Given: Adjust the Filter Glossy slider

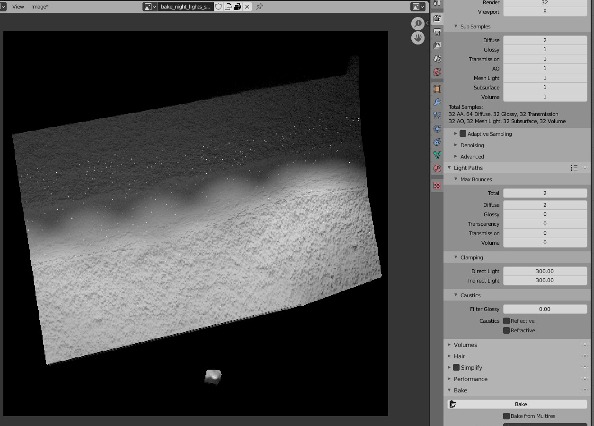Looking at the screenshot, I should 545,309.
